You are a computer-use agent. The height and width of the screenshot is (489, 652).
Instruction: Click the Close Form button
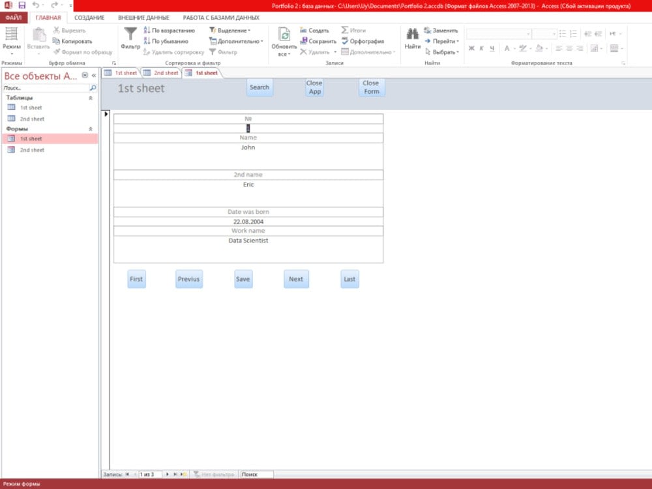[372, 87]
